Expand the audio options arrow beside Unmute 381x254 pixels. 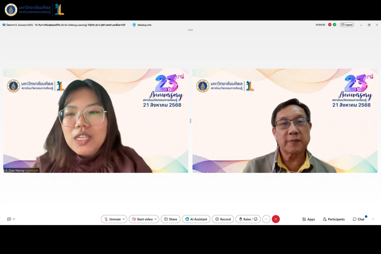click(124, 219)
